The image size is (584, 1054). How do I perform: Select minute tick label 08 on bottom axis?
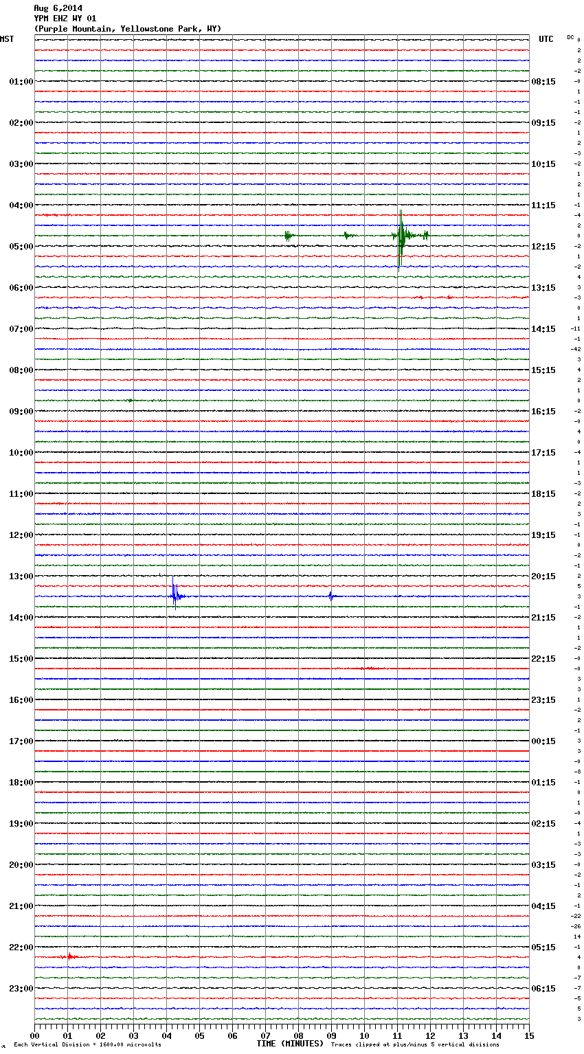[298, 1035]
